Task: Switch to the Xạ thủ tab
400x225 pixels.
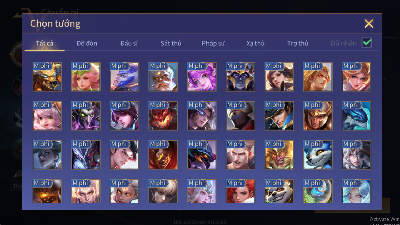Action: [255, 43]
